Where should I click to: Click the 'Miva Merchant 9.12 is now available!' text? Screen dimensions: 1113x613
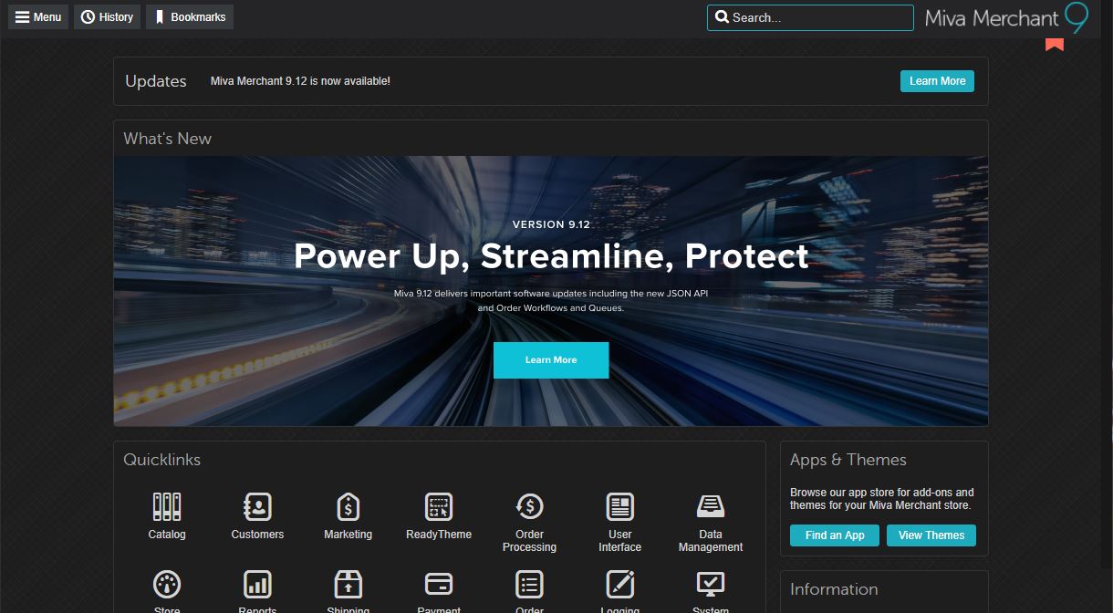coord(300,81)
